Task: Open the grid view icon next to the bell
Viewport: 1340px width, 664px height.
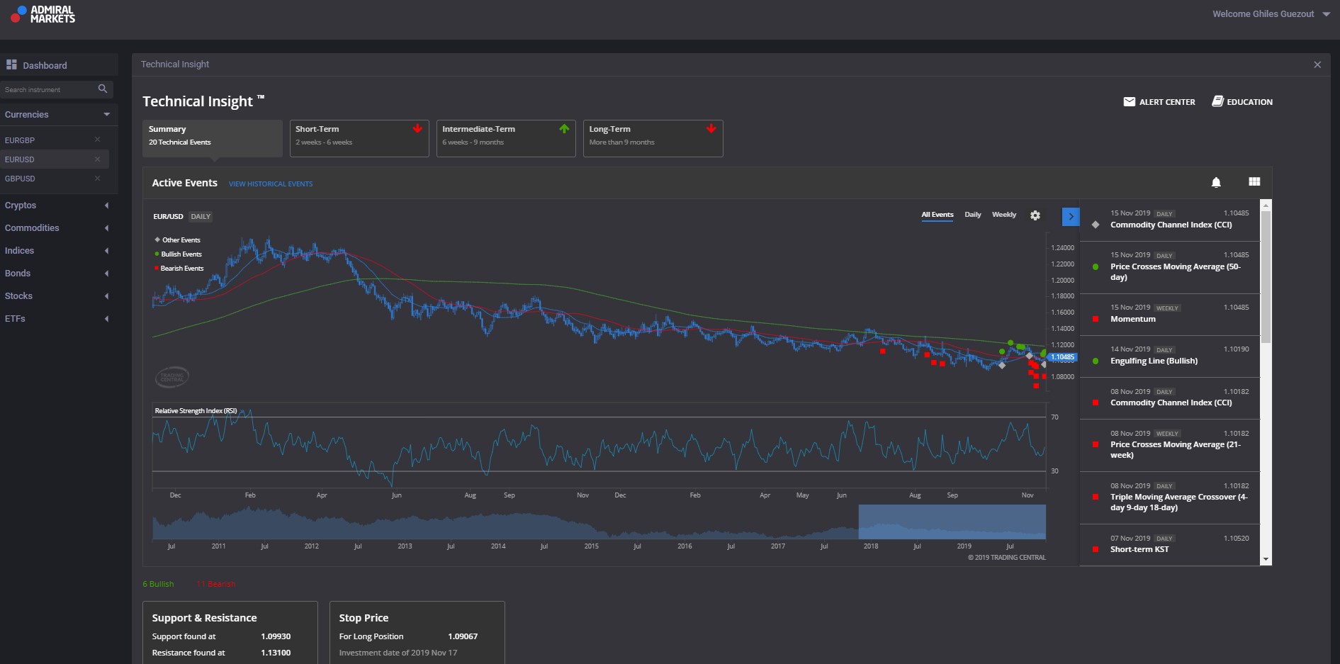Action: pos(1254,182)
